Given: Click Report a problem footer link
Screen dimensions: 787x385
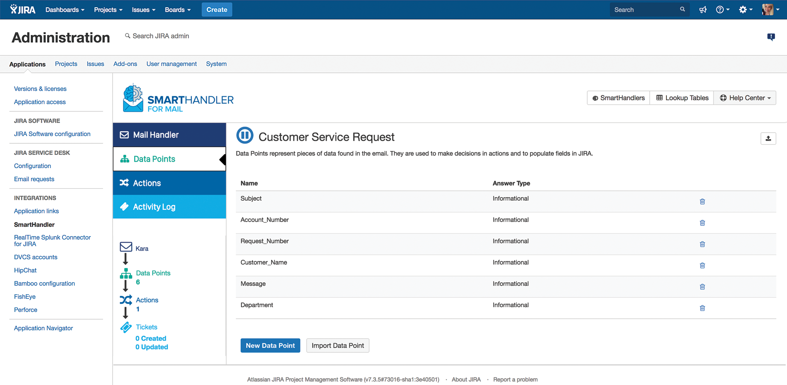Looking at the screenshot, I should point(515,379).
